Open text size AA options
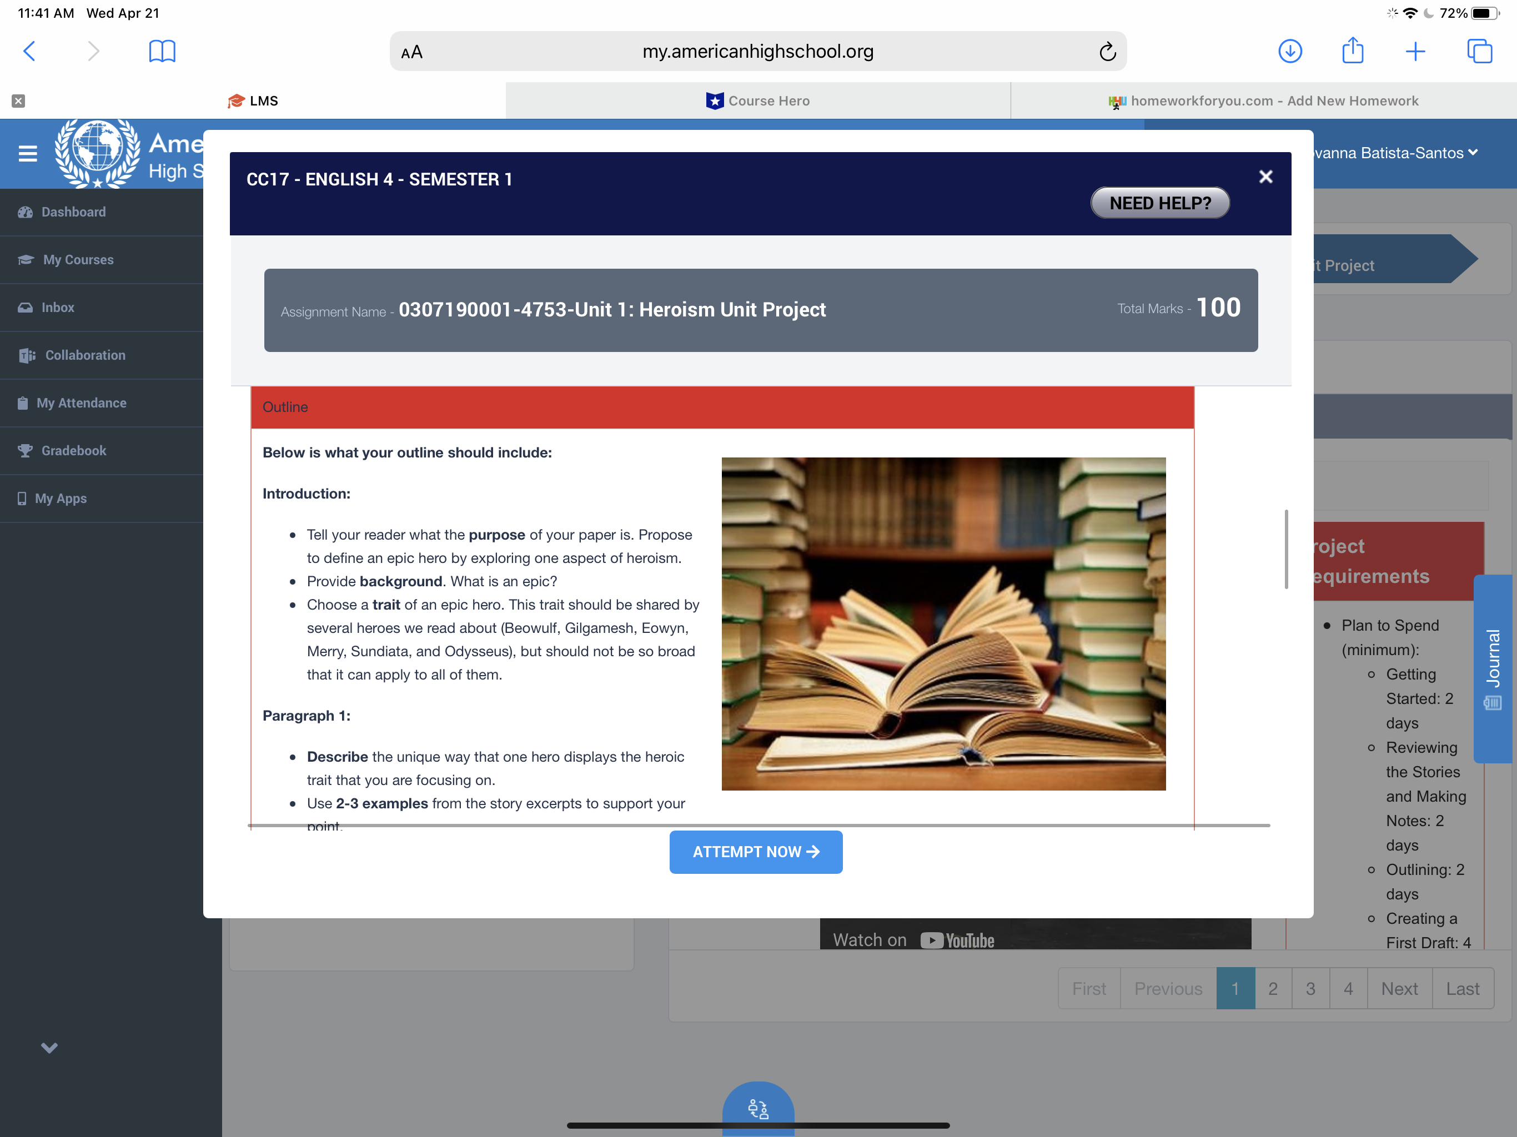Image resolution: width=1517 pixels, height=1137 pixels. [411, 52]
